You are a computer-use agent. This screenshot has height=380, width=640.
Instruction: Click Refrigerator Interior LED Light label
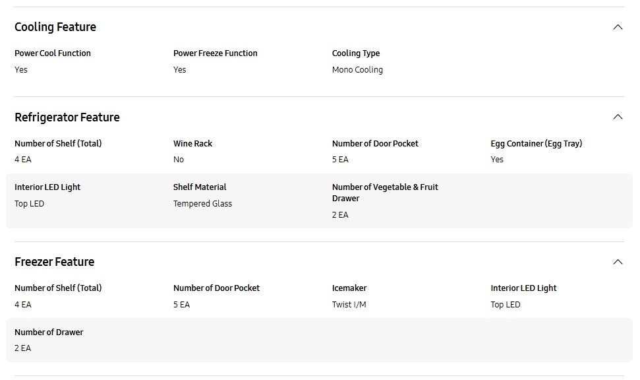pos(47,187)
